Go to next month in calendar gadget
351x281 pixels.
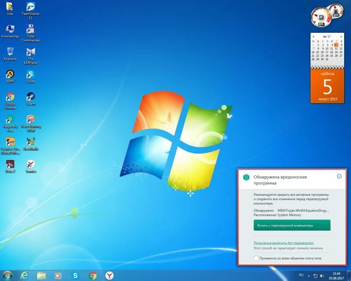tap(341, 36)
